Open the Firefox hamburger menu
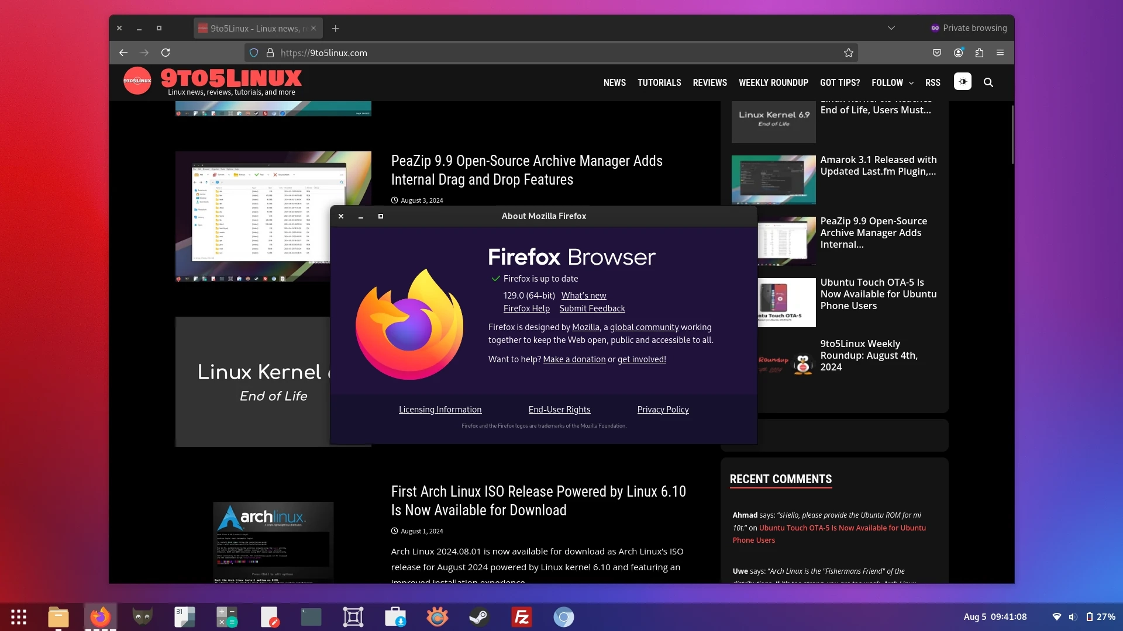Image resolution: width=1123 pixels, height=631 pixels. click(x=1000, y=53)
